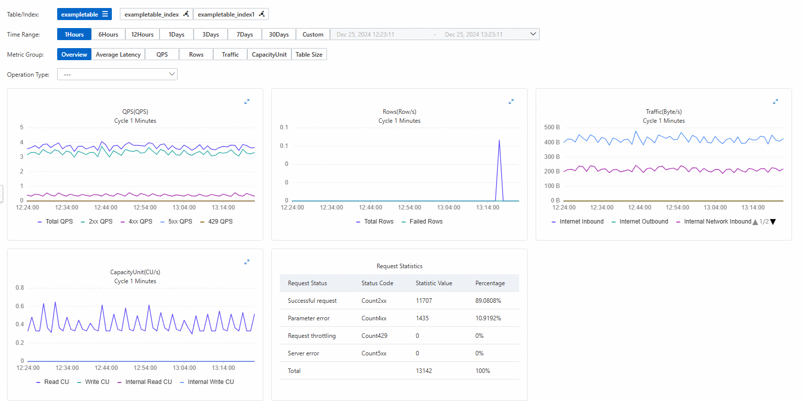
Task: Toggle Total QPS legend series
Action: (x=55, y=222)
